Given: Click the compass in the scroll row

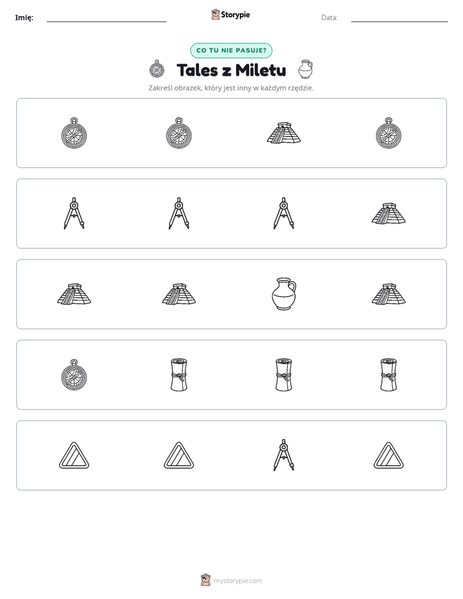Looking at the screenshot, I should point(74,375).
